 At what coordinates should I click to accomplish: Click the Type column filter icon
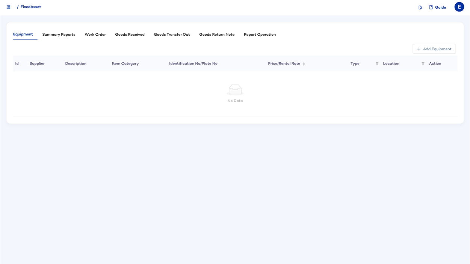[377, 63]
